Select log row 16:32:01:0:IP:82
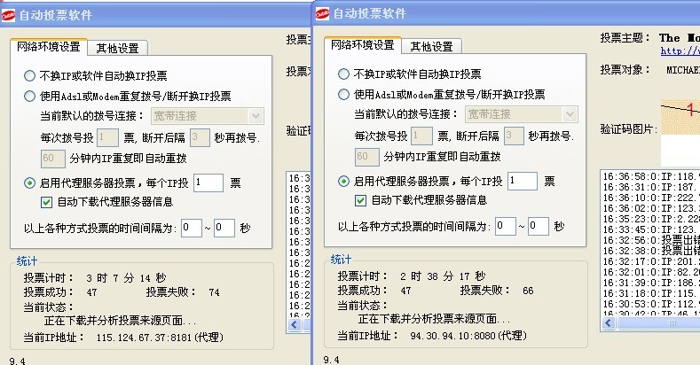Image resolution: width=700 pixels, height=365 pixels. coord(651,272)
